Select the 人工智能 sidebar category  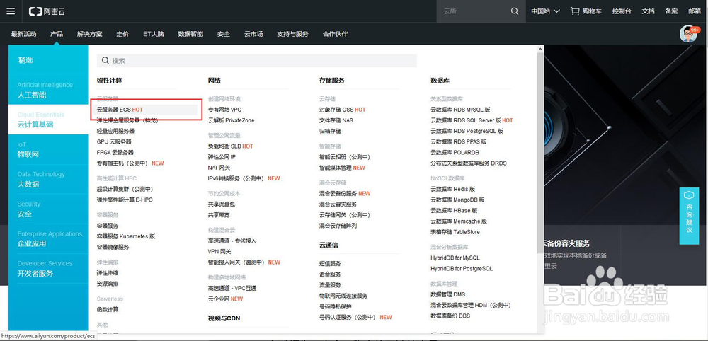[48, 91]
